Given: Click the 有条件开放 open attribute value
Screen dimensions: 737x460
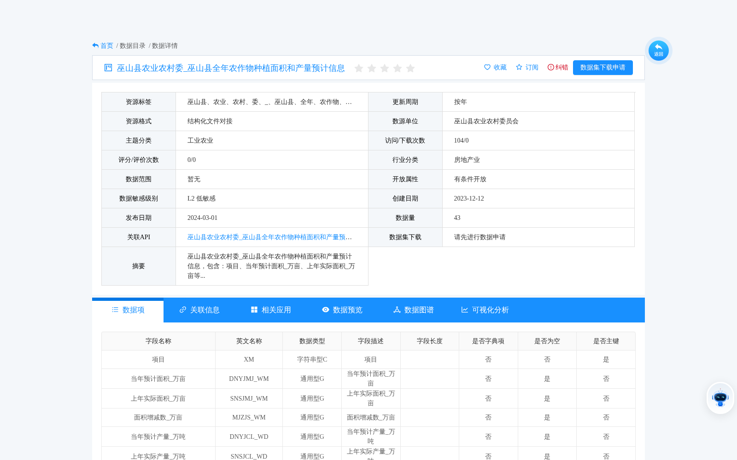Looking at the screenshot, I should tap(470, 179).
